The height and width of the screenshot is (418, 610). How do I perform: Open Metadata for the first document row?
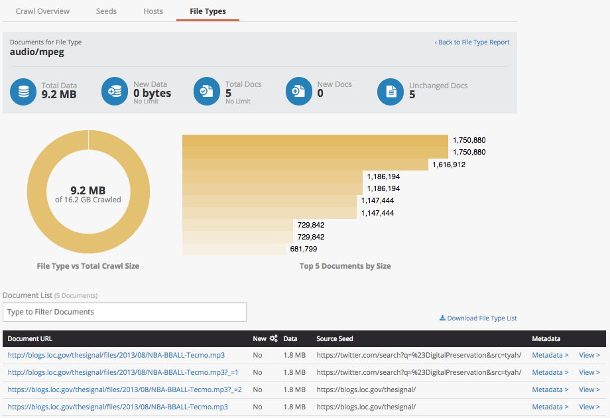[550, 355]
